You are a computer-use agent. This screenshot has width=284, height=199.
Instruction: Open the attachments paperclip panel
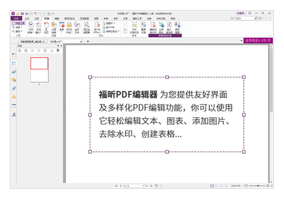point(14,88)
